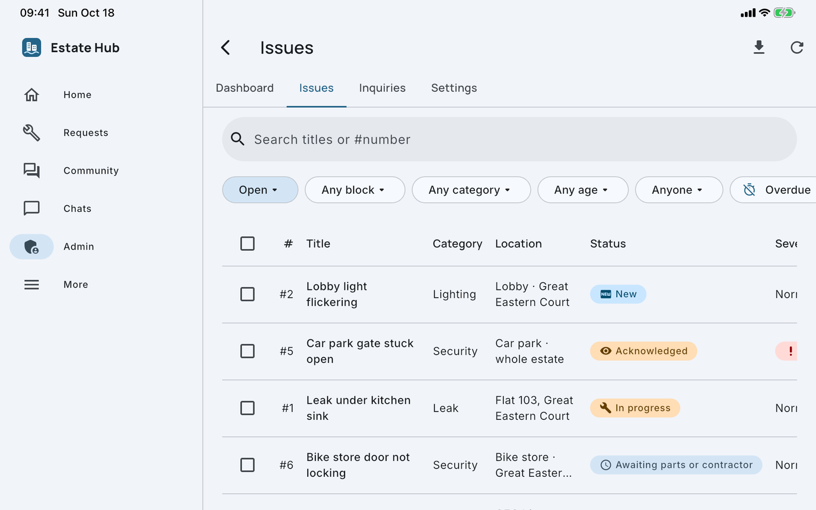Screen dimensions: 816x510
Task: Click the Title column header
Action: click(318, 244)
